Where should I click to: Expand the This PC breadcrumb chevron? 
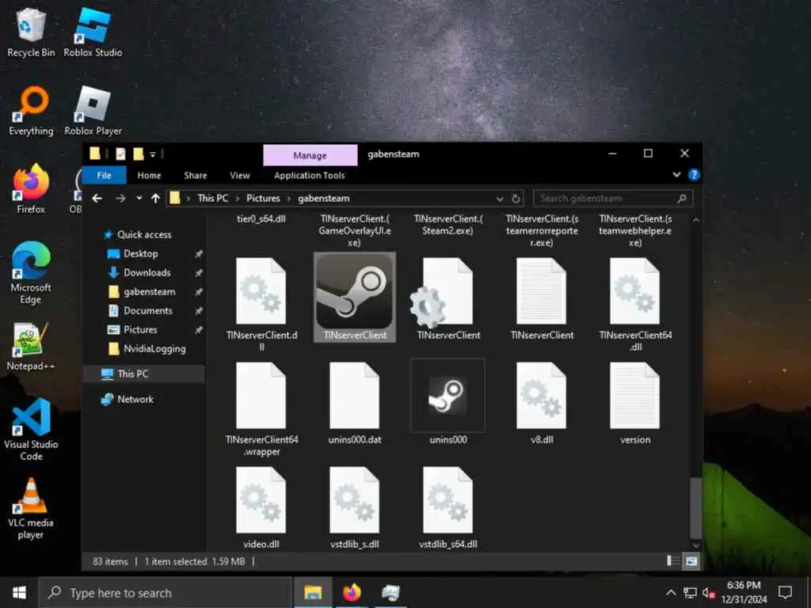pyautogui.click(x=238, y=199)
